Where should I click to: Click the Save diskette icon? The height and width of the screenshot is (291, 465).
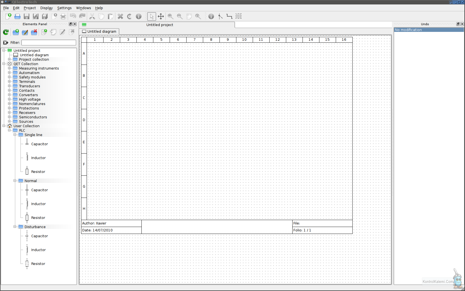tap(27, 16)
